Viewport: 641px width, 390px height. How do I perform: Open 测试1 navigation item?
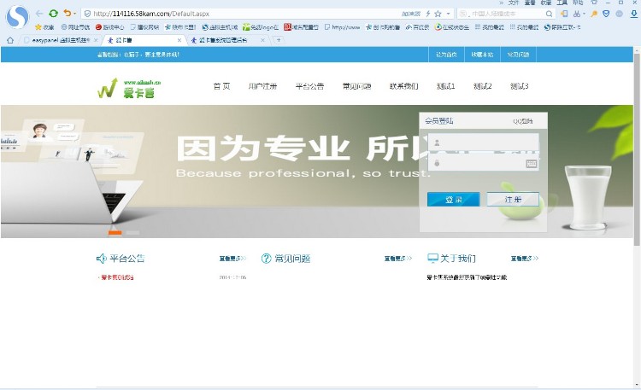(445, 86)
